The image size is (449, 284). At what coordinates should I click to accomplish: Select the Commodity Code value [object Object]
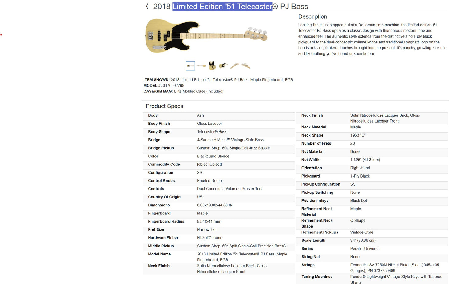209,165
